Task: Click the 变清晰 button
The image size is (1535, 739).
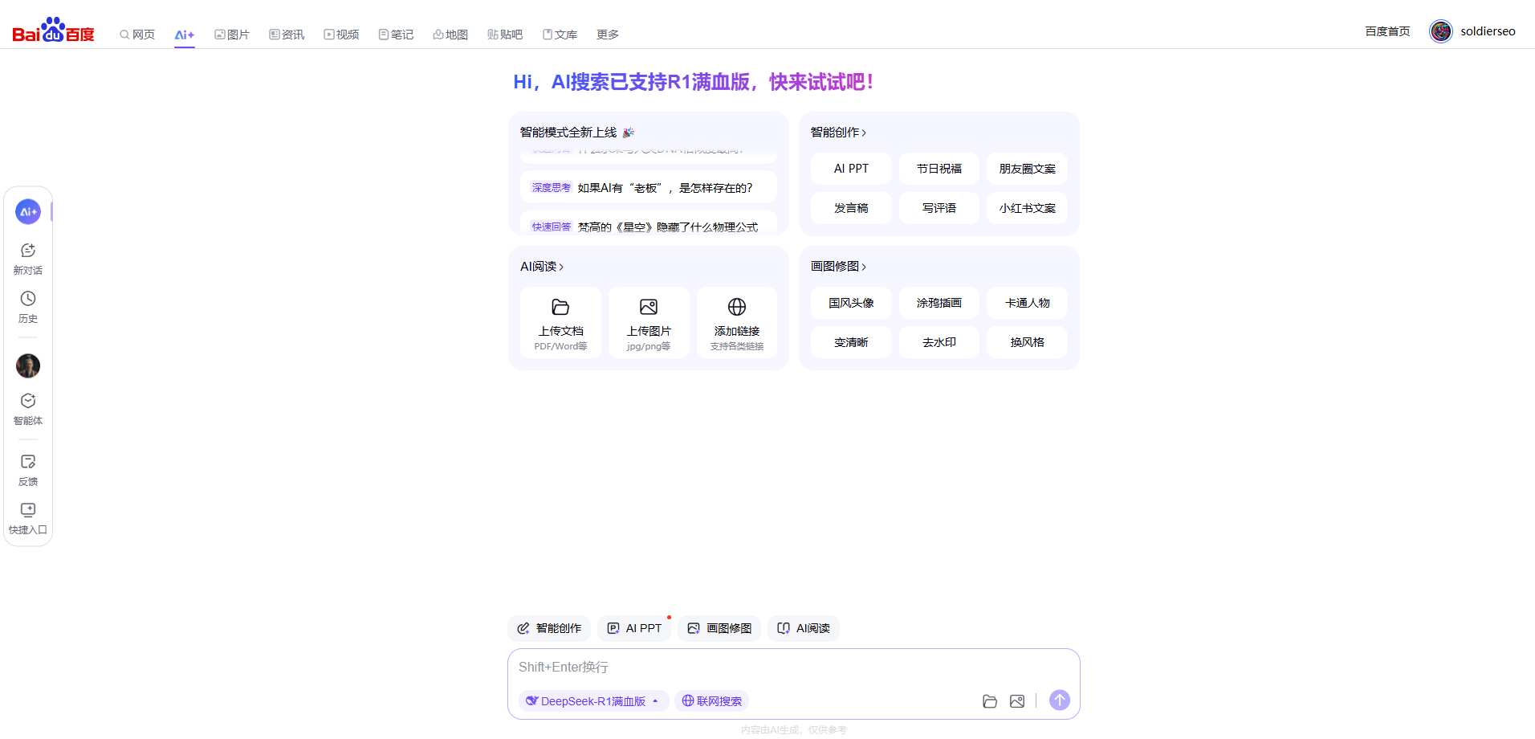Action: tap(851, 342)
